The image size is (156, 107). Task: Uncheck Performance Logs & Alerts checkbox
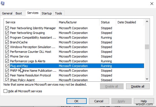click(x=7, y=61)
